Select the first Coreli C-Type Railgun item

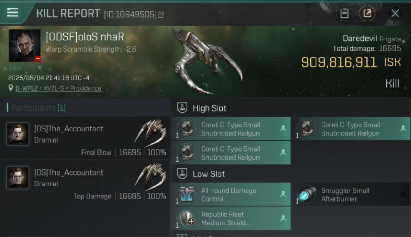coord(231,129)
